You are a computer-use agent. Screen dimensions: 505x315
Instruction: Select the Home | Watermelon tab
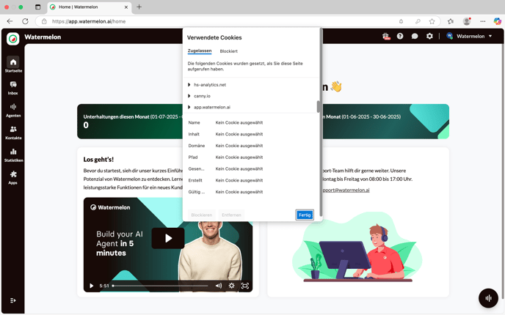tap(90, 7)
